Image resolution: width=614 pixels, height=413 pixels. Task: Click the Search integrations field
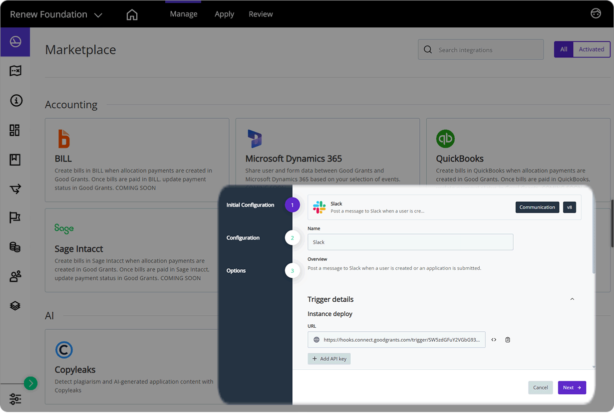click(481, 50)
